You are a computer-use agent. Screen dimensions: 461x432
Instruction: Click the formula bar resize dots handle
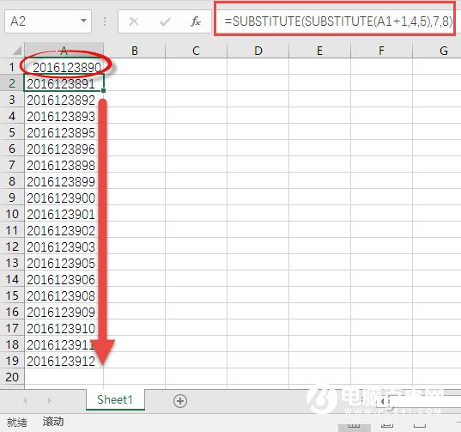[x=105, y=21]
